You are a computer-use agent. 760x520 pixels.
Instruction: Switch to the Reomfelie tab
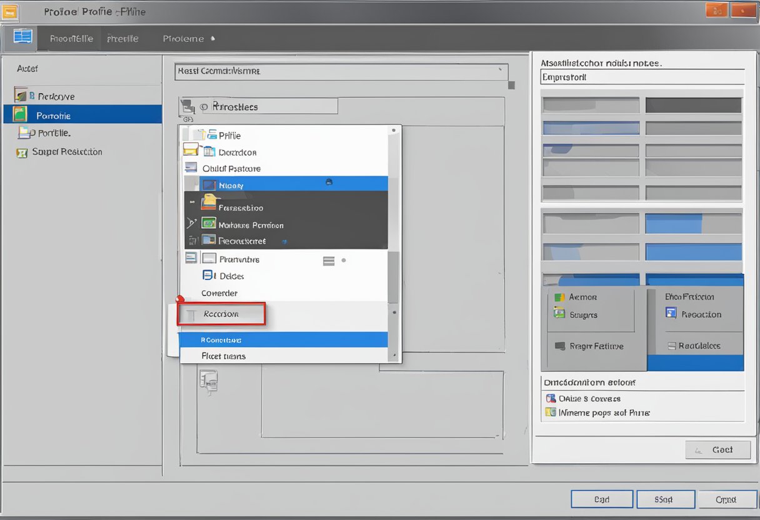pyautogui.click(x=71, y=39)
